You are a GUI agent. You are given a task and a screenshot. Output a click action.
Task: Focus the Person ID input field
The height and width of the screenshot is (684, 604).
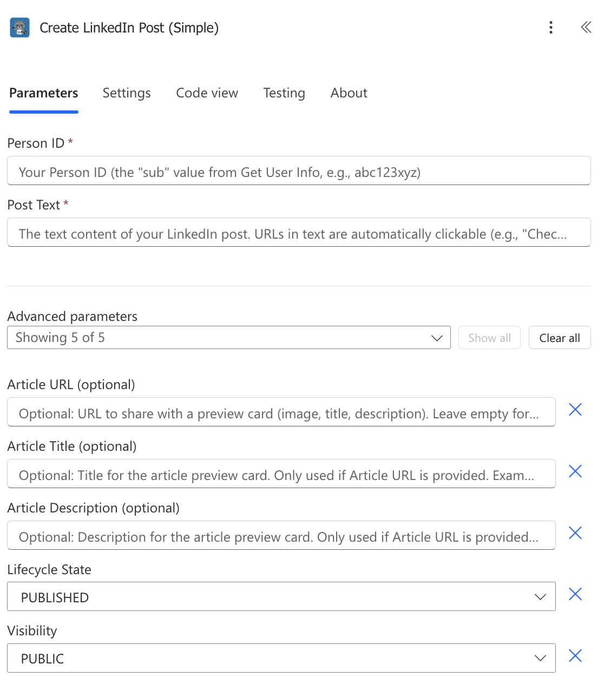pyautogui.click(x=299, y=171)
